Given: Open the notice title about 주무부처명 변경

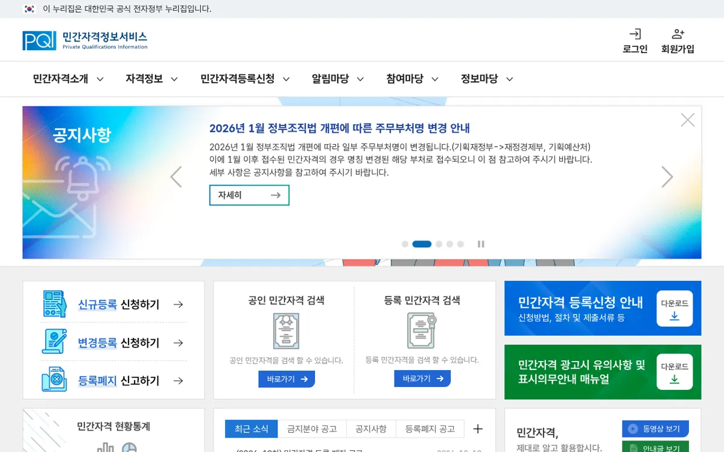Looking at the screenshot, I should 340,128.
